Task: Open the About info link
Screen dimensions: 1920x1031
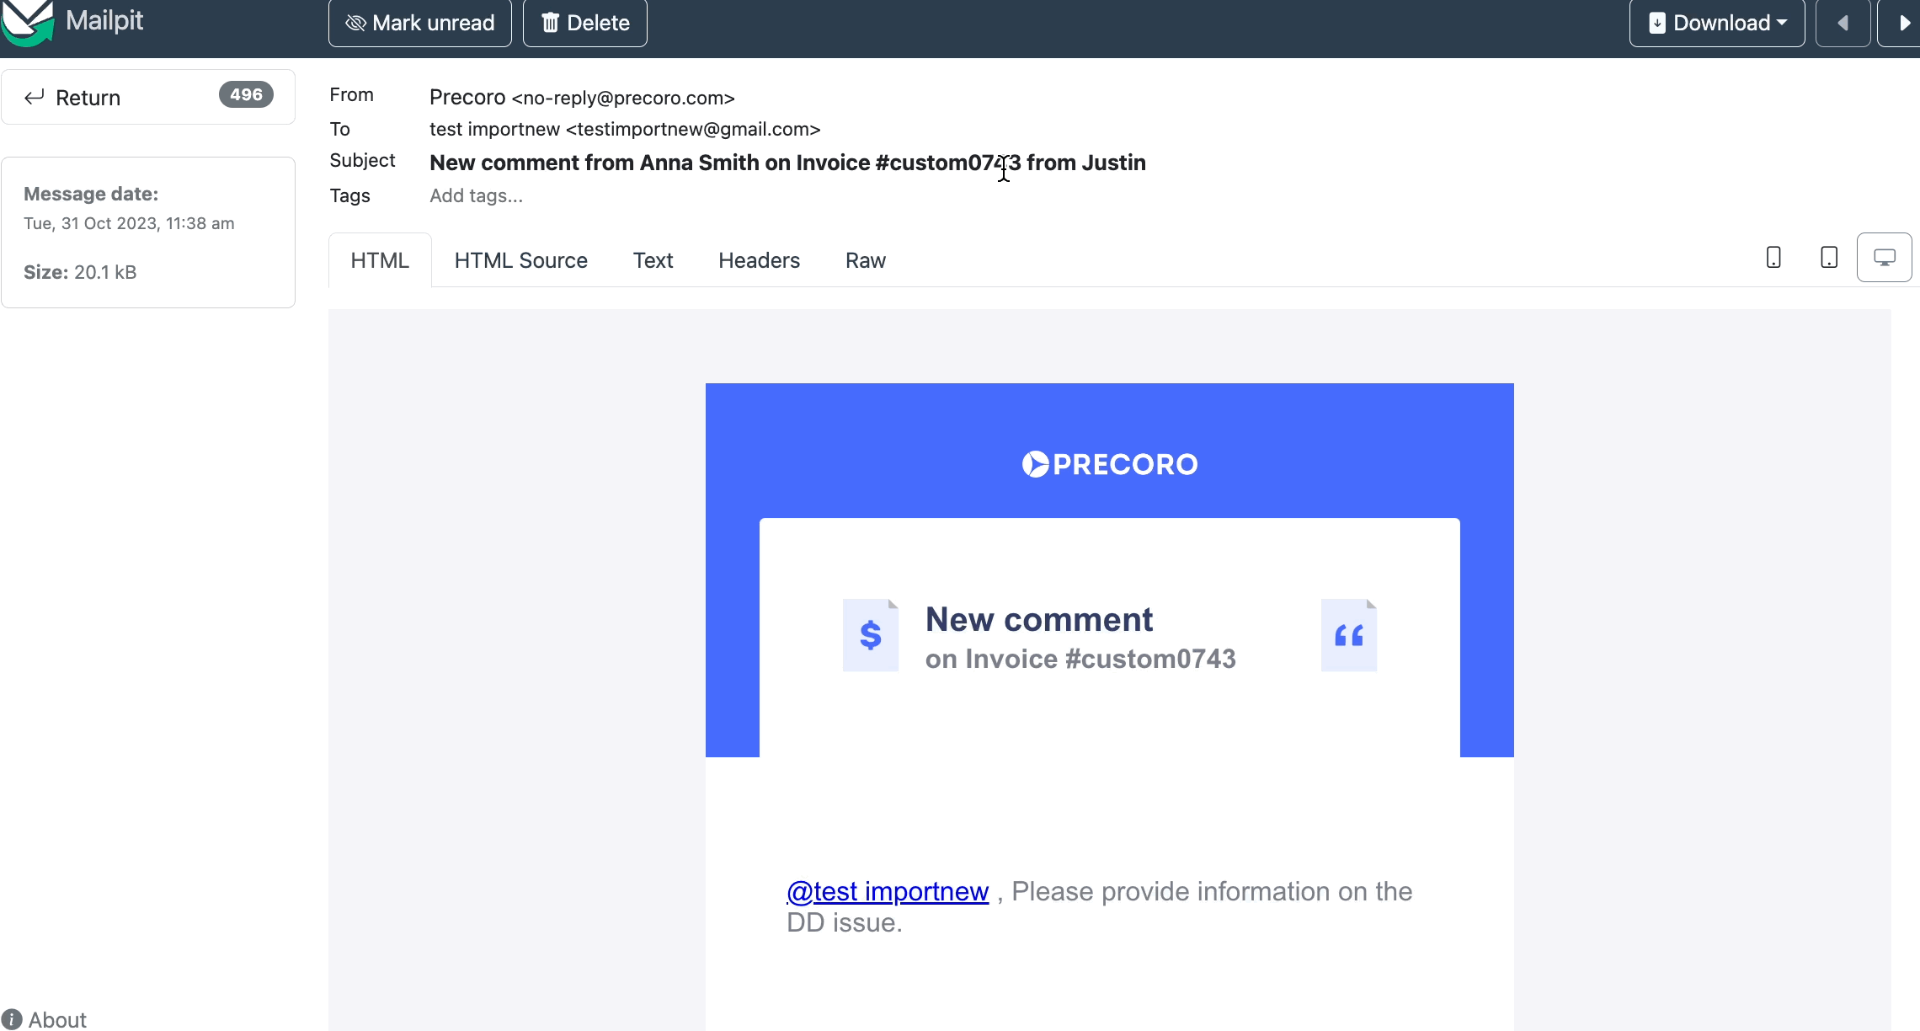Action: click(45, 1019)
